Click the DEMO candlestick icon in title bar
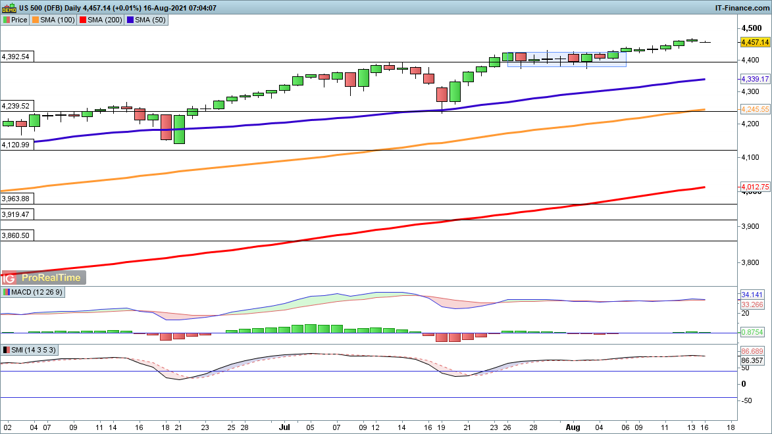Image resolution: width=772 pixels, height=434 pixels. tap(9, 8)
